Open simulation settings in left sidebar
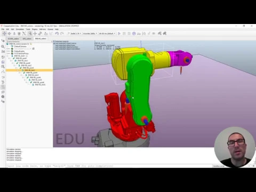Image resolution: width=256 pixels, height=192 pixels. click(x=3, y=41)
